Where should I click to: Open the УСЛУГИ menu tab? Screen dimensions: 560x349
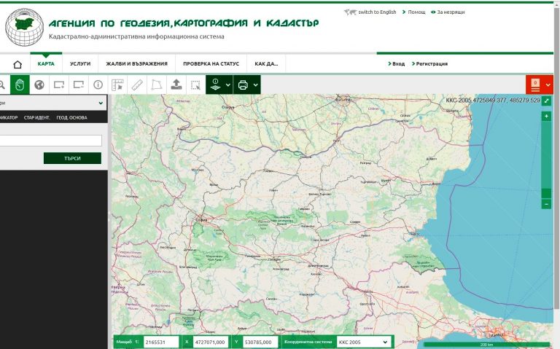[x=80, y=64]
